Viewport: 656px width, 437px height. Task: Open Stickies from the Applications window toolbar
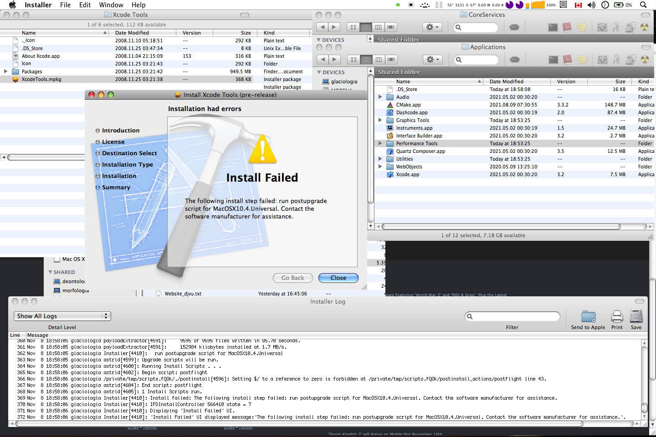click(x=582, y=60)
